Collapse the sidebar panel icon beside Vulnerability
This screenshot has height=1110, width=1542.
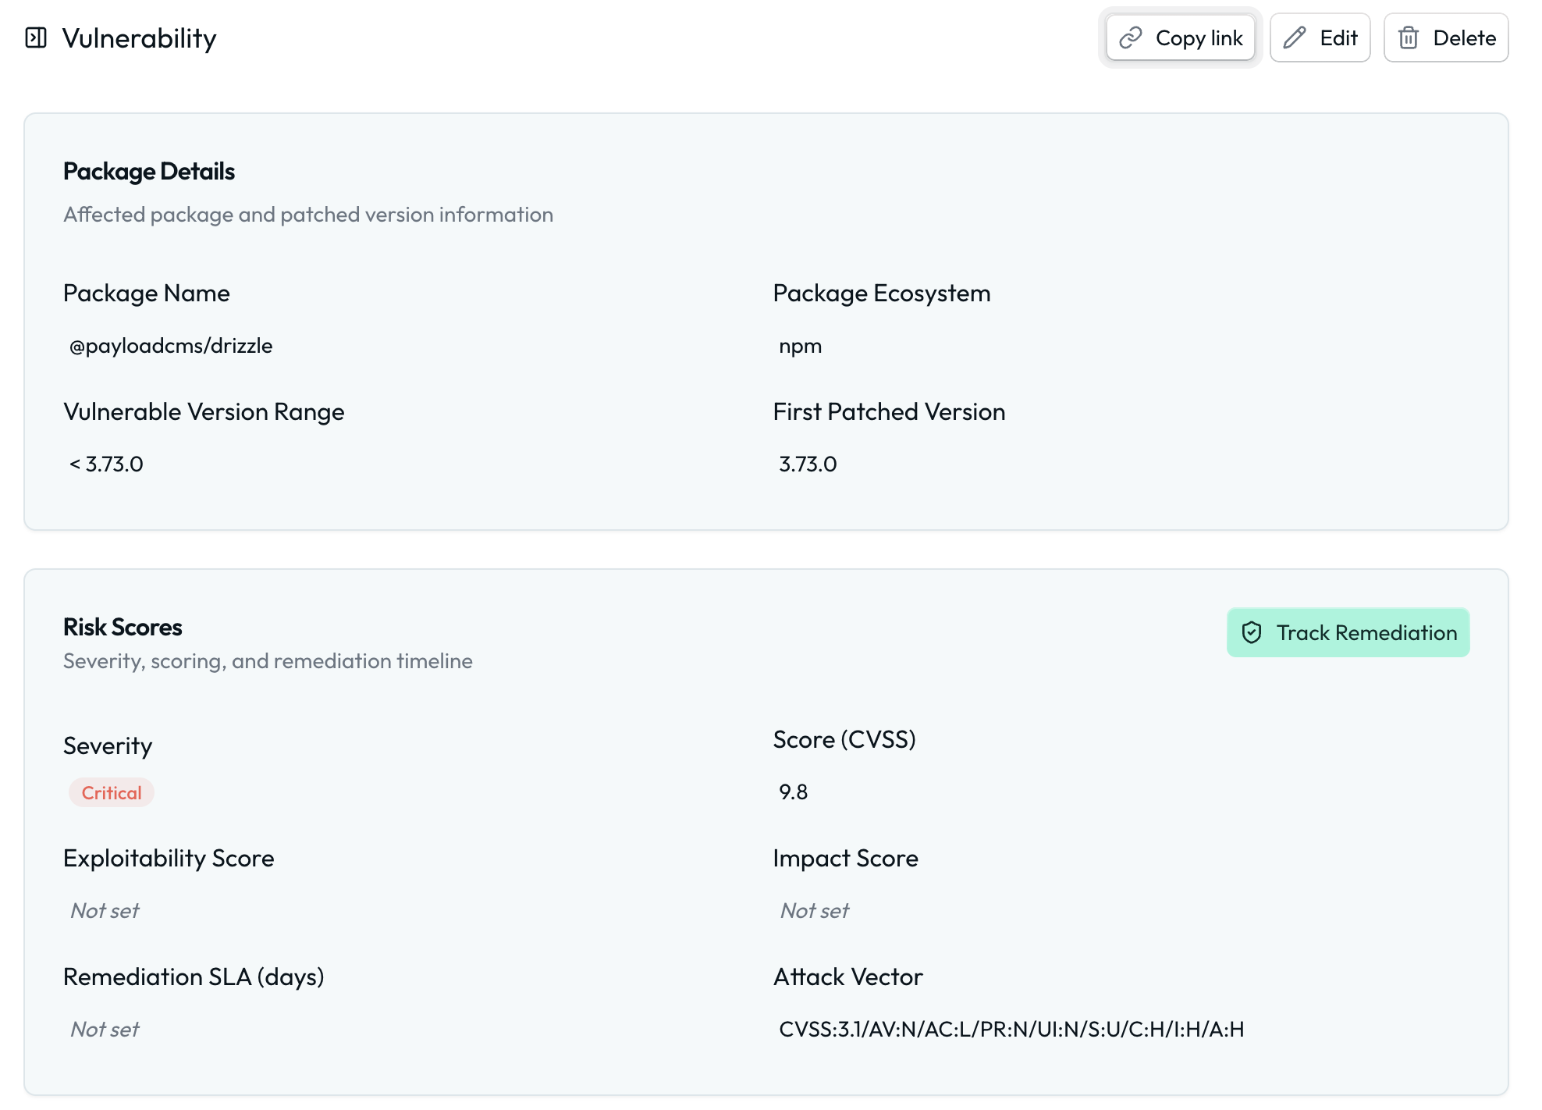tap(36, 37)
